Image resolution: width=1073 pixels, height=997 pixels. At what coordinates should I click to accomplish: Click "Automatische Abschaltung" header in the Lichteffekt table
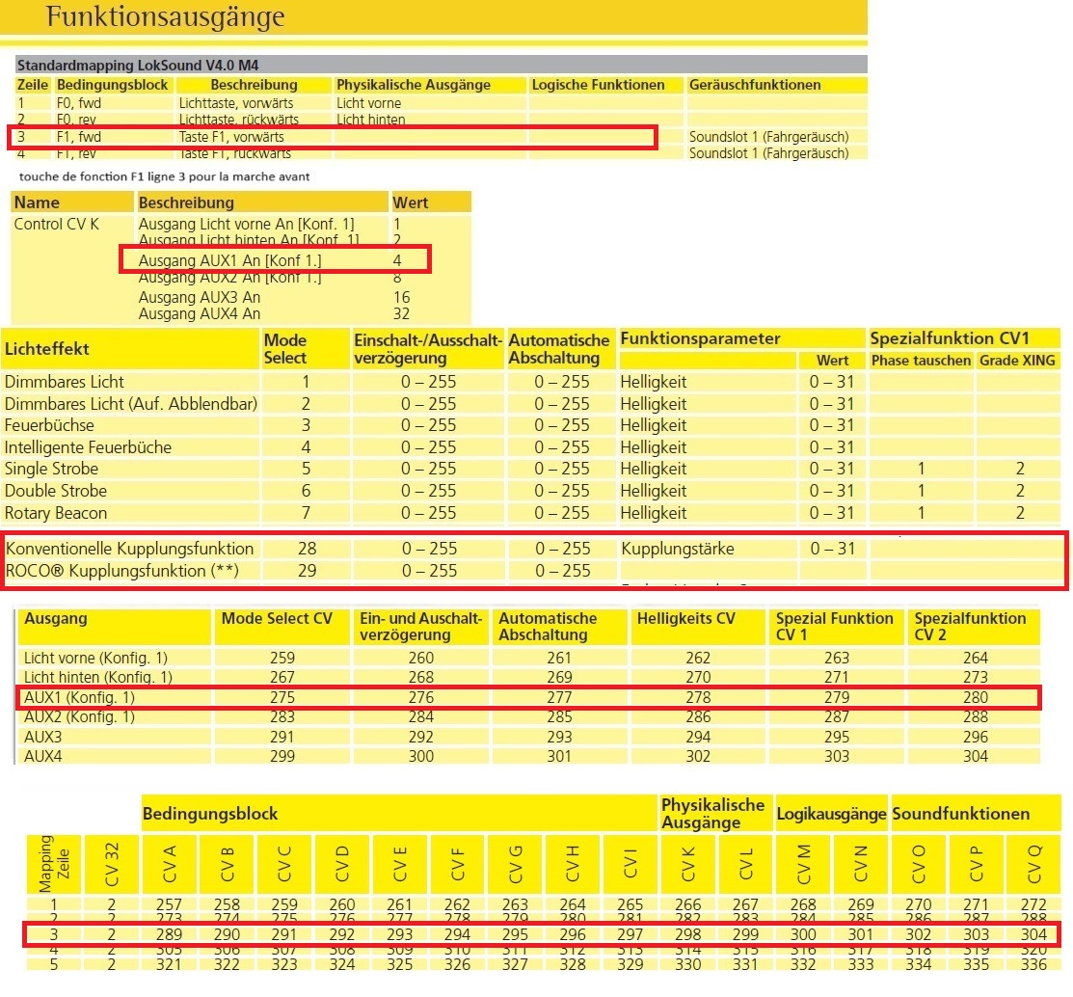[x=559, y=349]
